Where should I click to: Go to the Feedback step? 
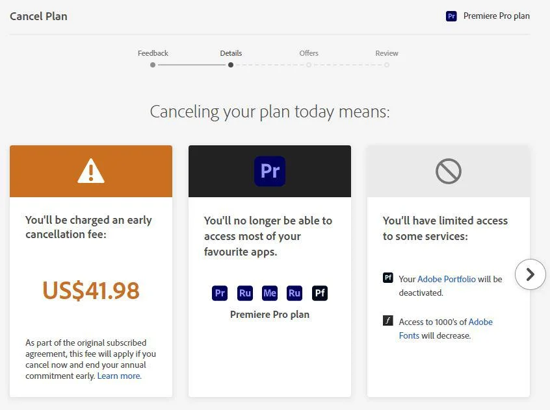pyautogui.click(x=153, y=53)
